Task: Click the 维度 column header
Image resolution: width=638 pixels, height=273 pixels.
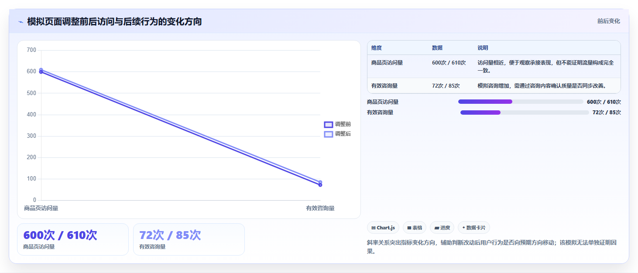Action: click(x=377, y=48)
